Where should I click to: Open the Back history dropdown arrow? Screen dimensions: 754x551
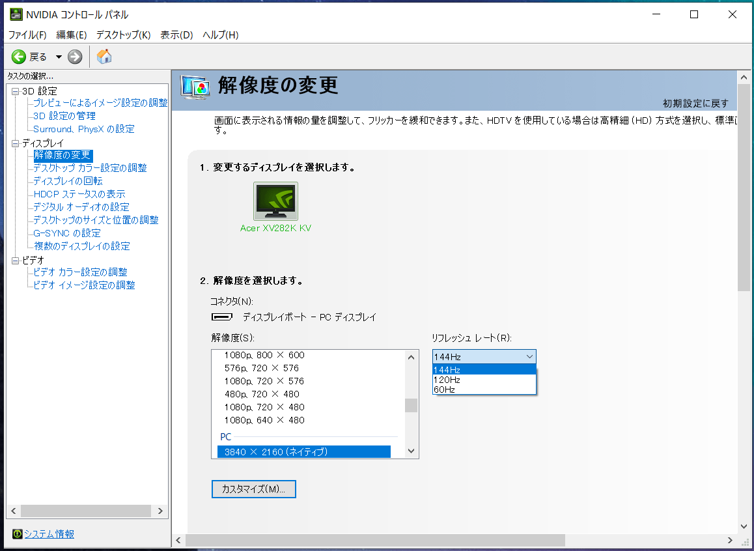pos(59,57)
